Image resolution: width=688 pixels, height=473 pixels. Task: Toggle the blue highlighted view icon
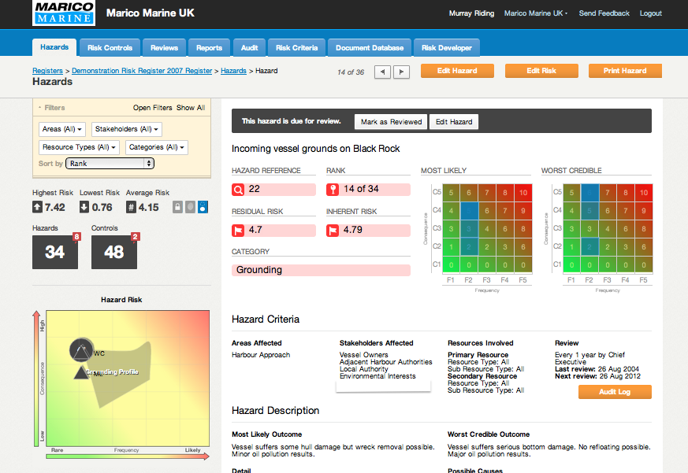pyautogui.click(x=203, y=208)
